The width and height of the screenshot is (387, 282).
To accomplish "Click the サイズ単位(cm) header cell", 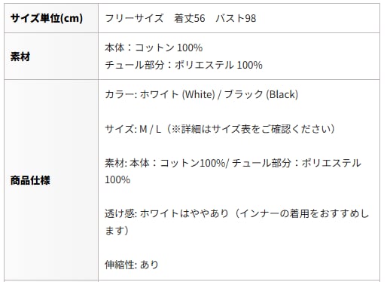I will pos(51,18).
